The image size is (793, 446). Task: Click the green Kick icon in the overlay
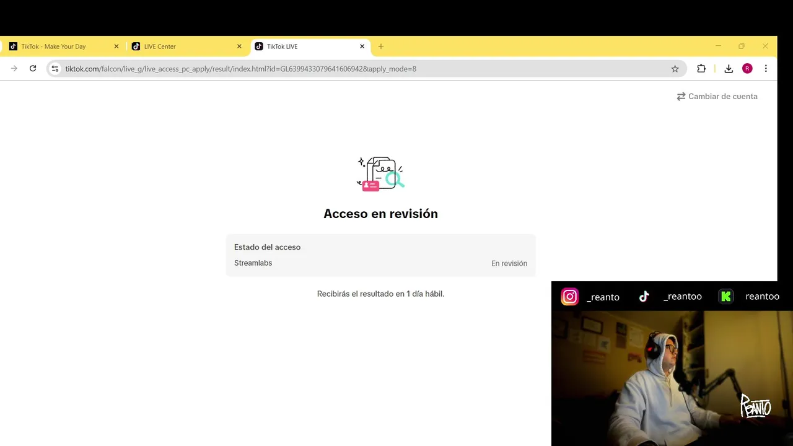[726, 297]
